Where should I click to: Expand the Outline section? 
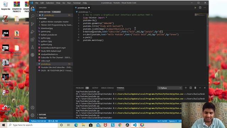[x=42, y=114]
